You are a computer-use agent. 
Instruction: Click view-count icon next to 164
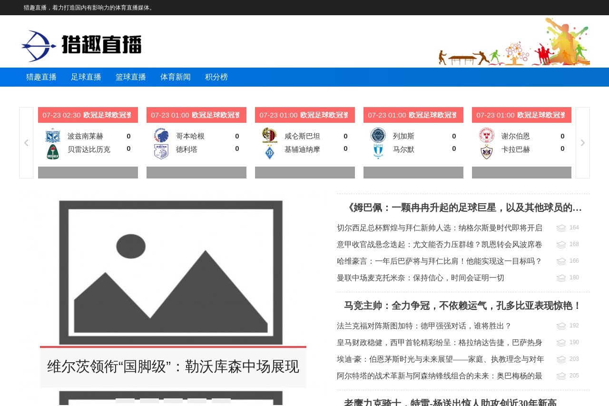[561, 228]
